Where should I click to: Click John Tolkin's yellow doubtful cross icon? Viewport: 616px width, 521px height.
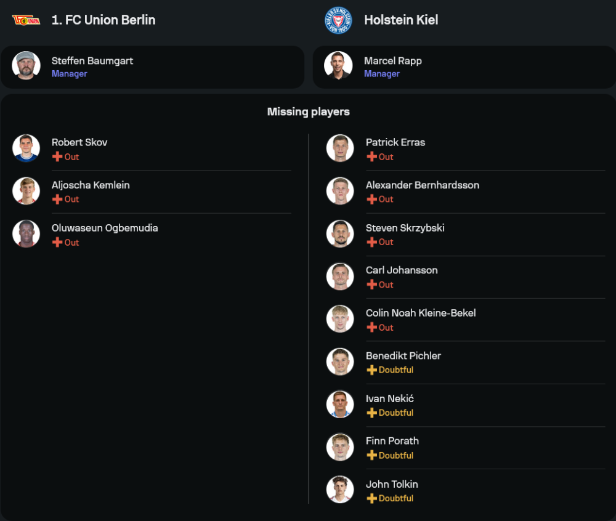371,498
